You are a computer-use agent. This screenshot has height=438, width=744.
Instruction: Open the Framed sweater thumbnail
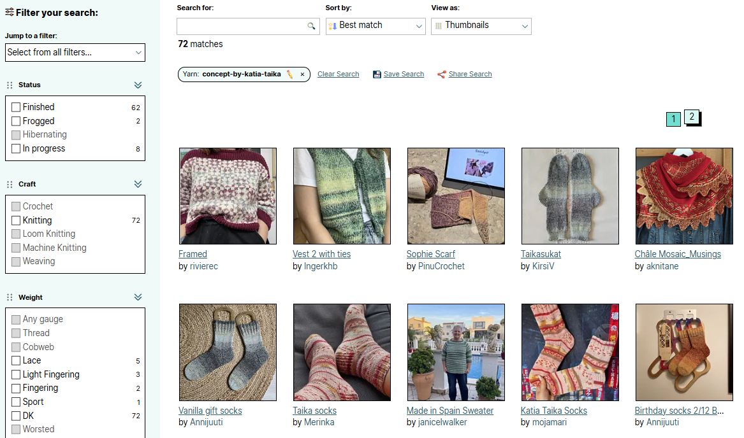click(x=228, y=196)
